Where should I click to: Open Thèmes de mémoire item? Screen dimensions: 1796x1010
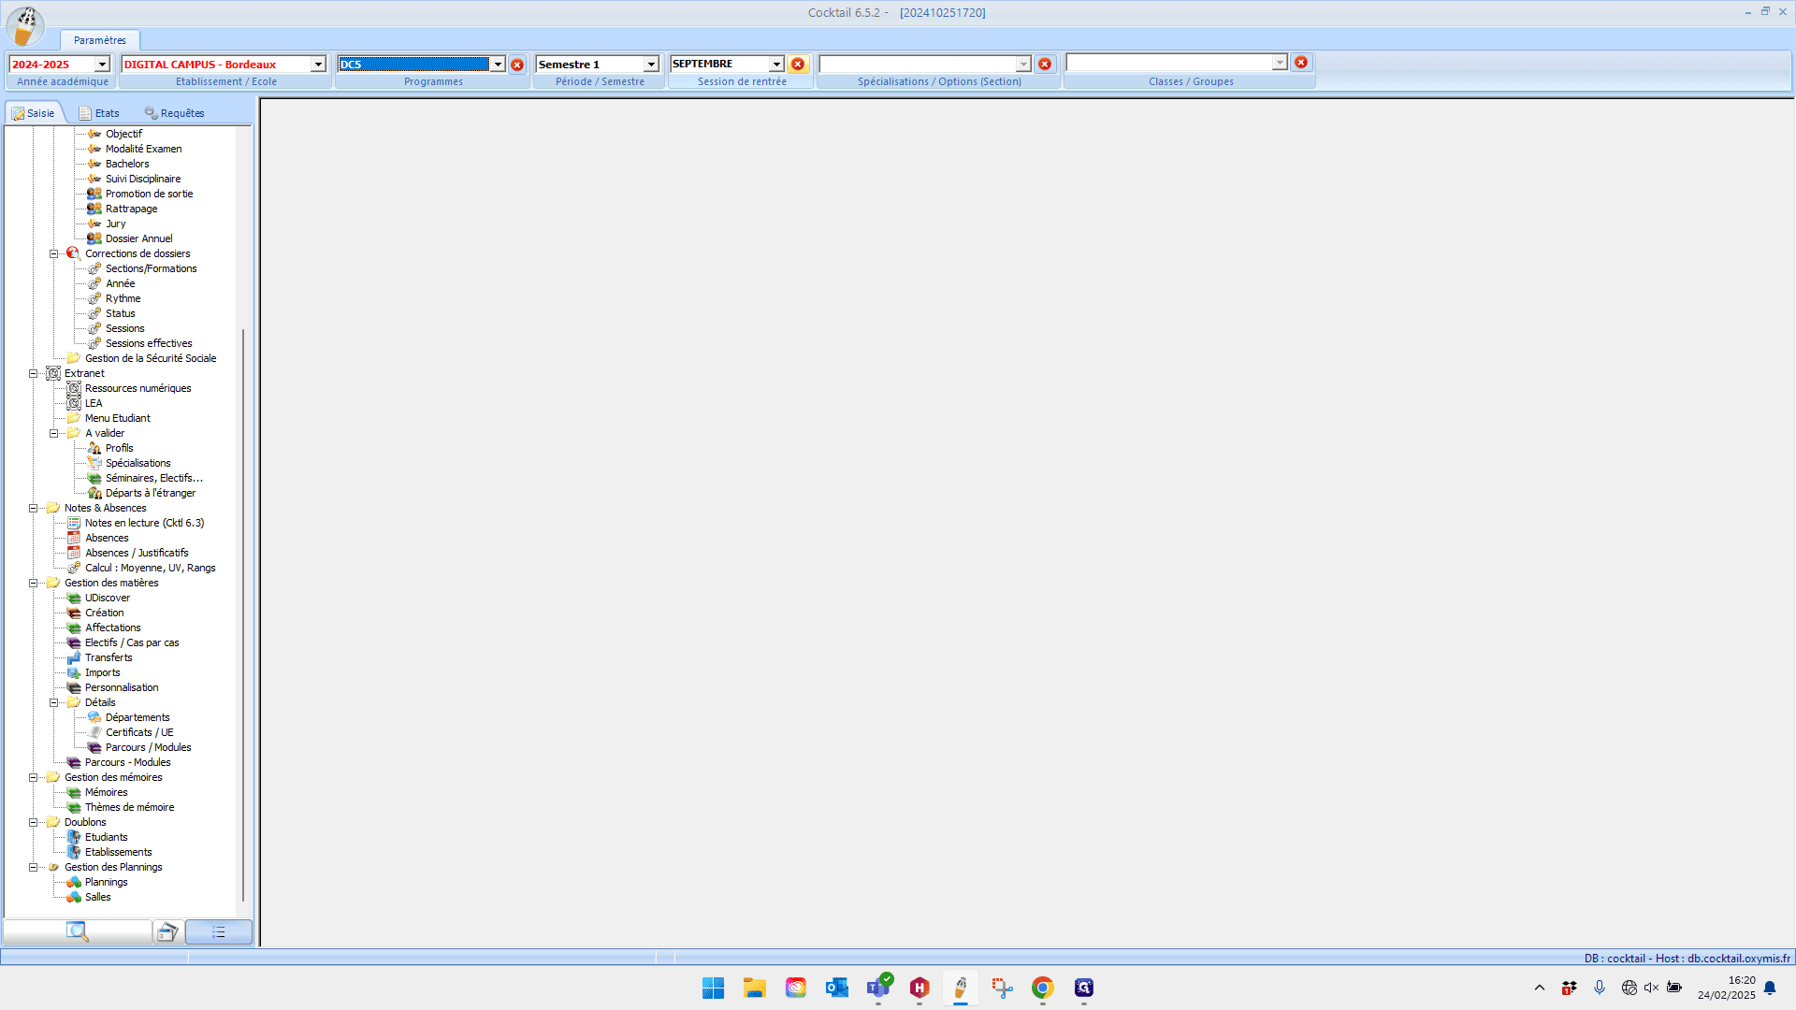point(129,807)
